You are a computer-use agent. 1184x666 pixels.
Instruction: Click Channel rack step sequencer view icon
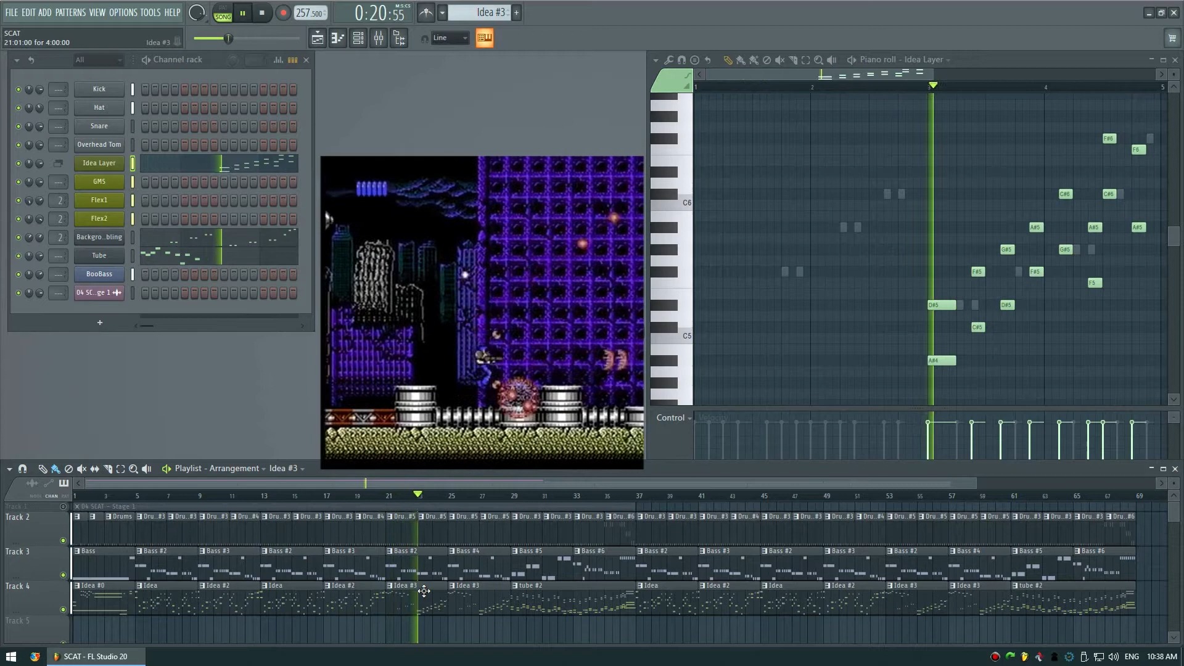click(292, 60)
